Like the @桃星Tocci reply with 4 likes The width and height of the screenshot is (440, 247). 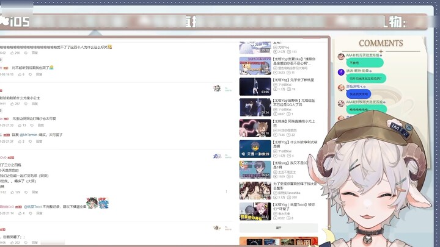point(21,213)
